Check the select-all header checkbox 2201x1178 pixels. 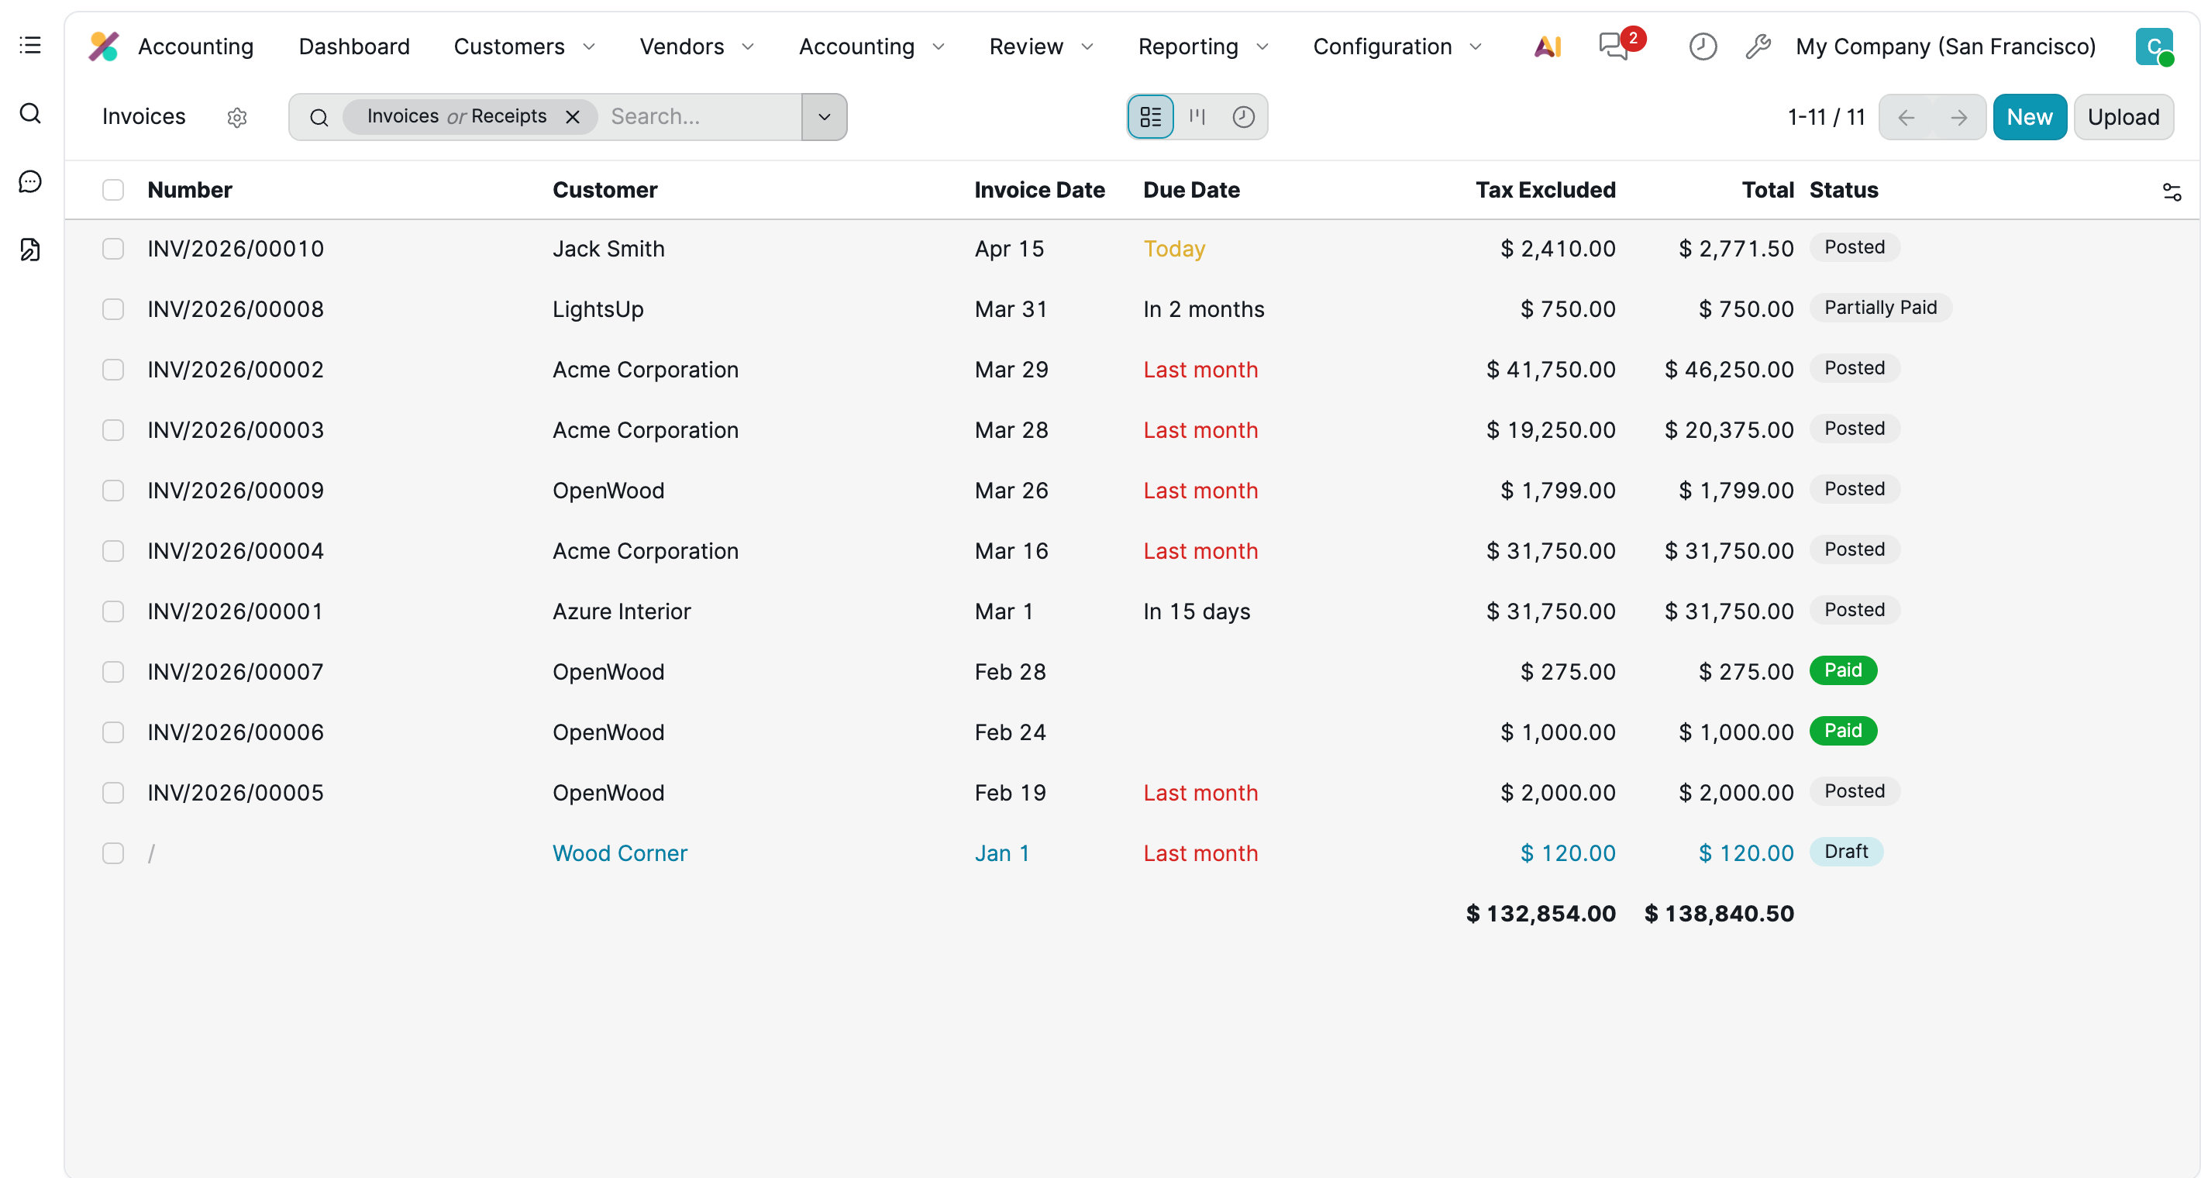[x=113, y=190]
